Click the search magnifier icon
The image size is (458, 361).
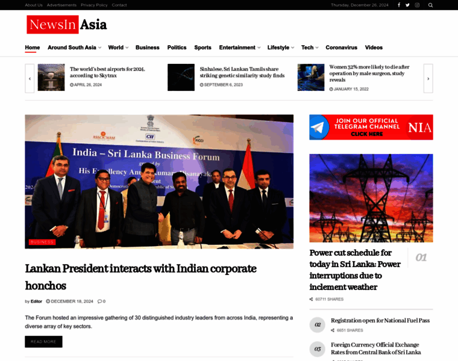[x=430, y=5]
